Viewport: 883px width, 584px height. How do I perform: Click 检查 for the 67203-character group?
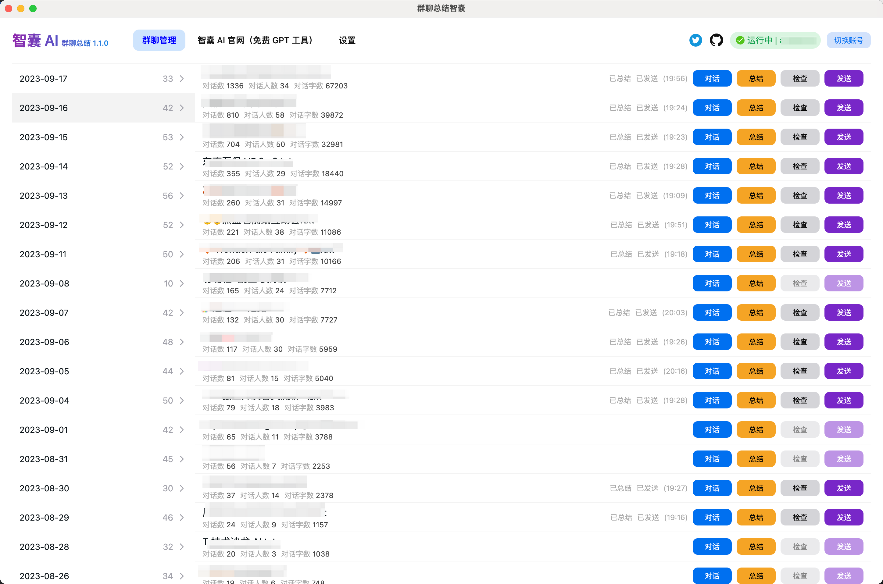coord(799,79)
